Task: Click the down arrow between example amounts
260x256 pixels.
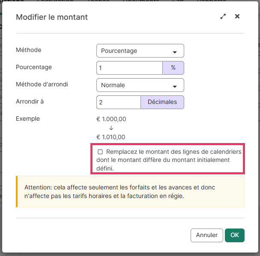Action: 111,128
